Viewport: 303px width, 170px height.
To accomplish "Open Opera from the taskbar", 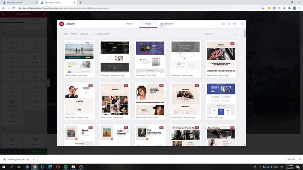I will tap(58, 167).
